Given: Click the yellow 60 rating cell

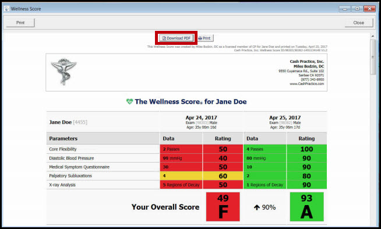Looking at the screenshot, I should click(223, 176).
